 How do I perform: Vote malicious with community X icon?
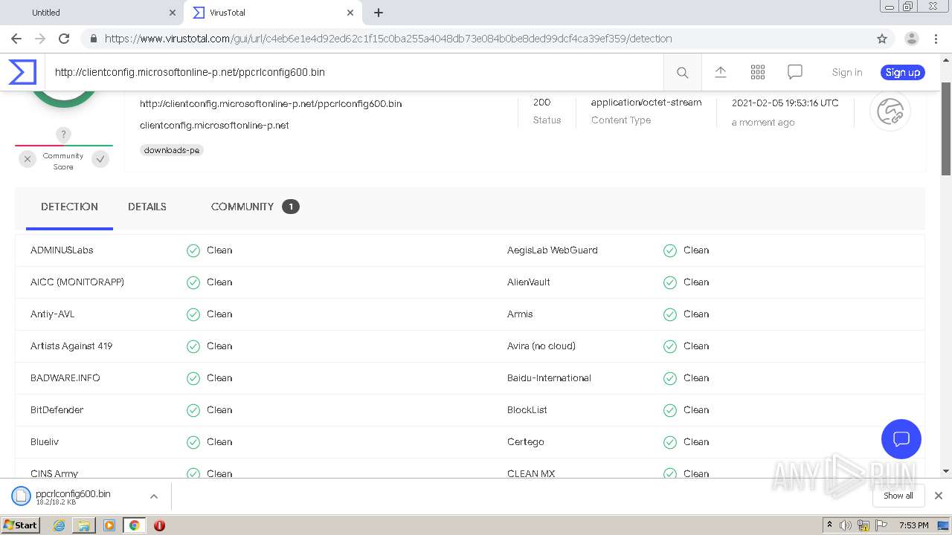point(28,159)
